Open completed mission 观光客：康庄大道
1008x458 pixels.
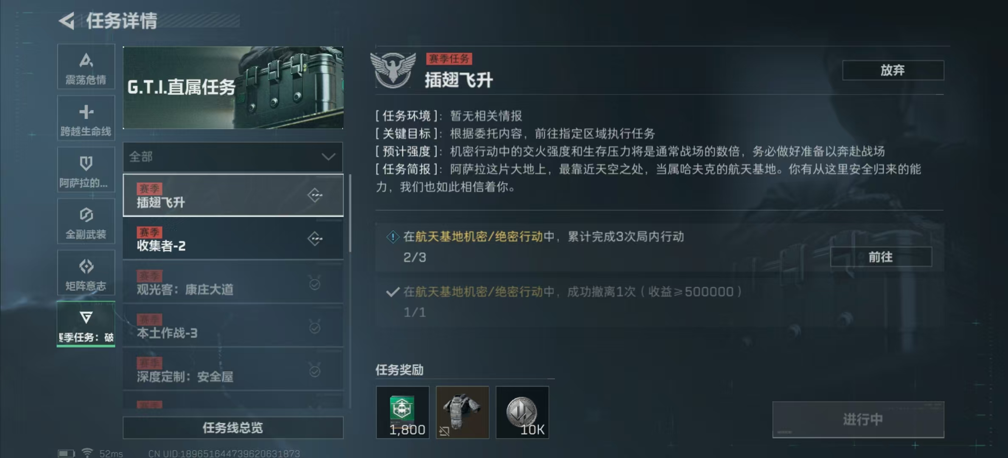tap(233, 282)
